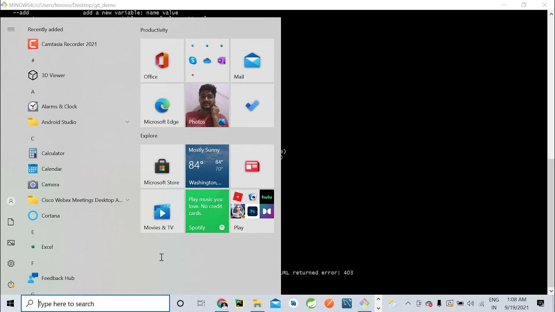Open the Spring green leaf taskbar app
Image resolution: width=555 pixels, height=312 pixels.
(x=311, y=304)
